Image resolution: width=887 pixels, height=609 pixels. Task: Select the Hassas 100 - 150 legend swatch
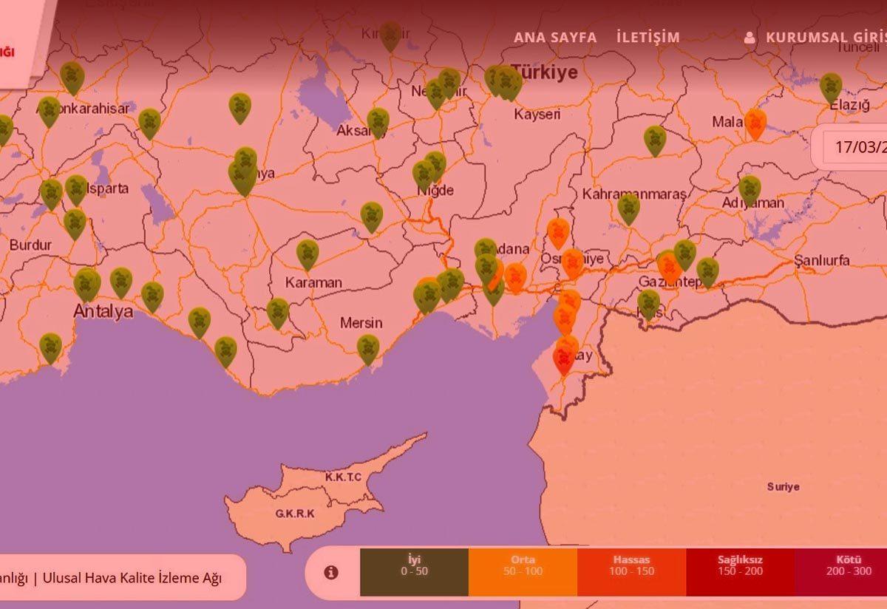coord(631,572)
